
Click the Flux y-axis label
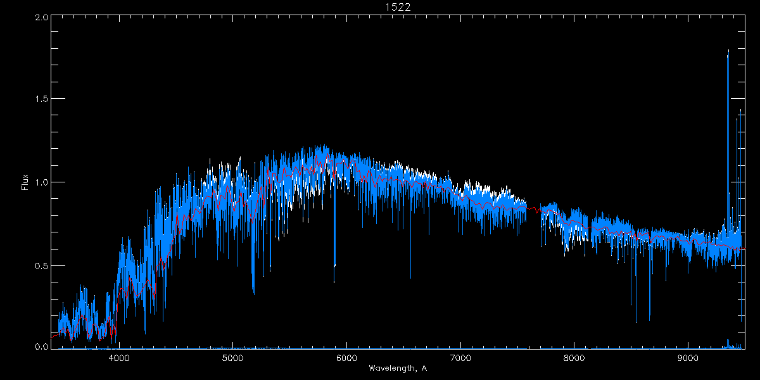click(x=25, y=182)
